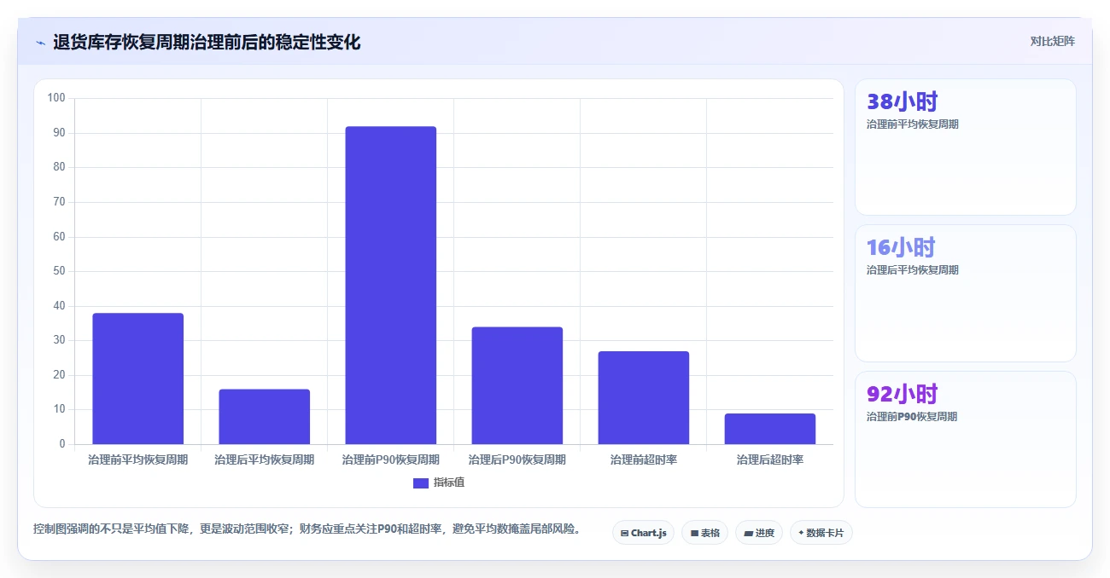
Task: Click the chart title 退货库存恢复周期治理前后的稳定性变化
Action: coord(207,43)
